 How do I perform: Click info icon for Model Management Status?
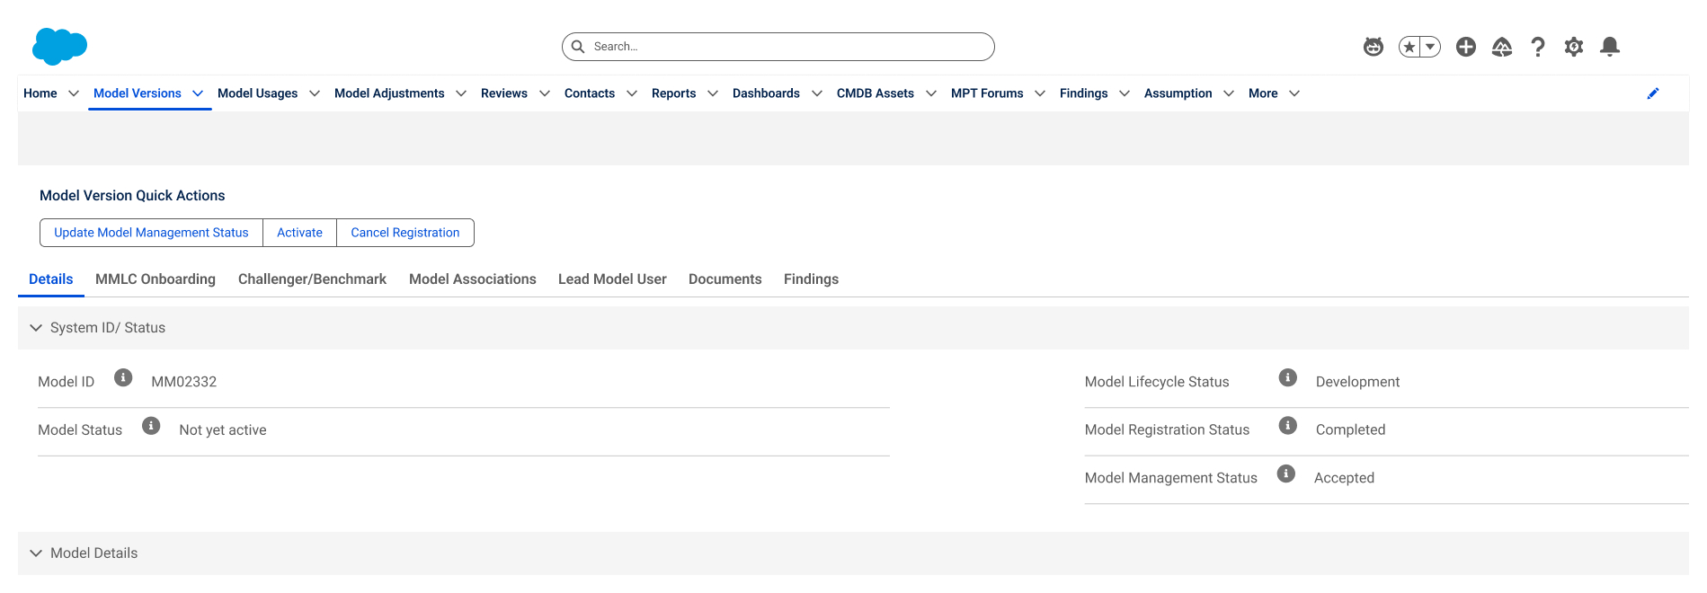(1286, 474)
